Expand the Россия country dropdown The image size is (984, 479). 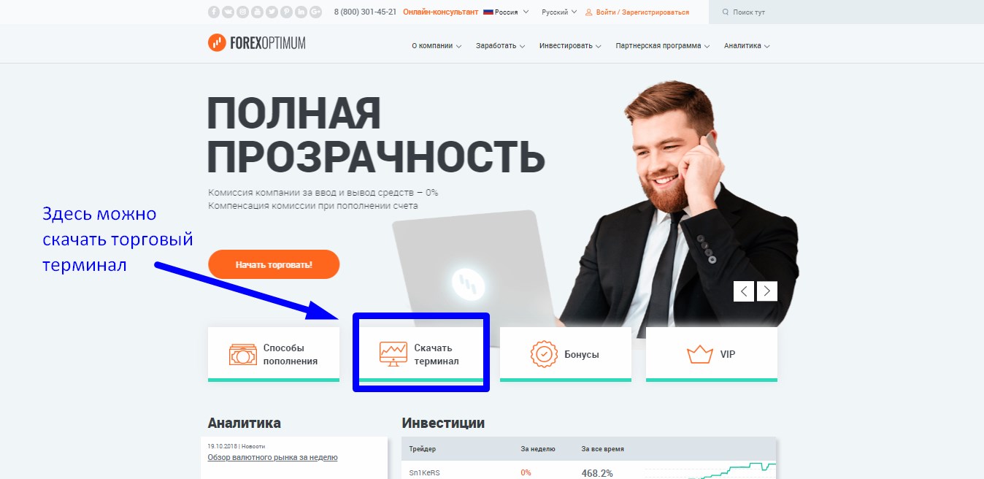click(x=507, y=12)
